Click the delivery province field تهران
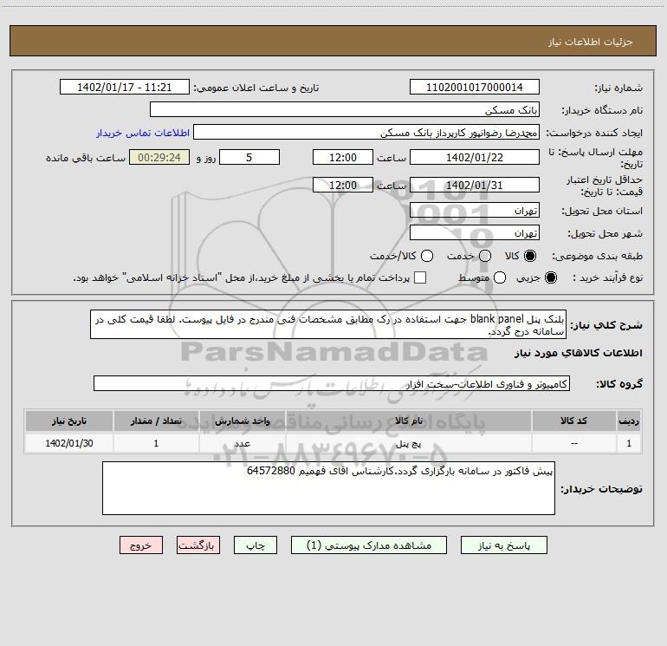The height and width of the screenshot is (646, 667). tap(475, 210)
